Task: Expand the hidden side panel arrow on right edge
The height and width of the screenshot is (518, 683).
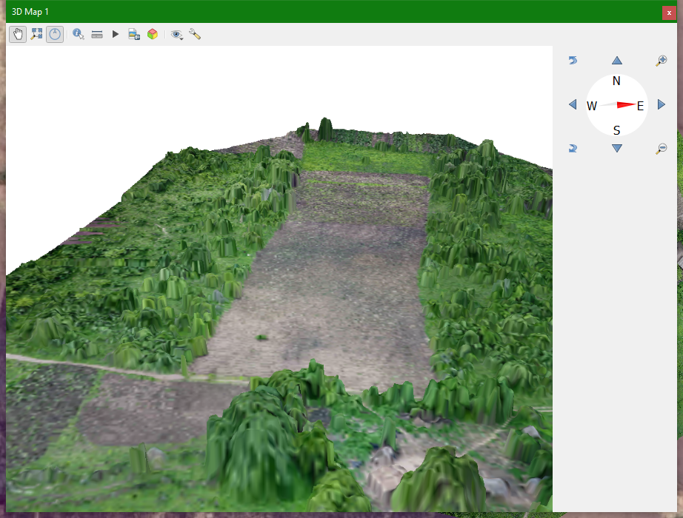Action: tap(679, 263)
